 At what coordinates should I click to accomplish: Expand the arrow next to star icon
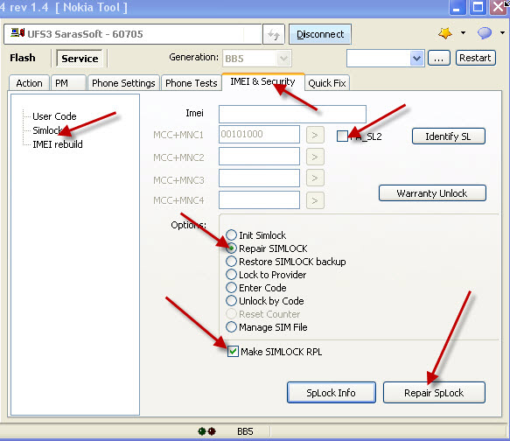(463, 33)
